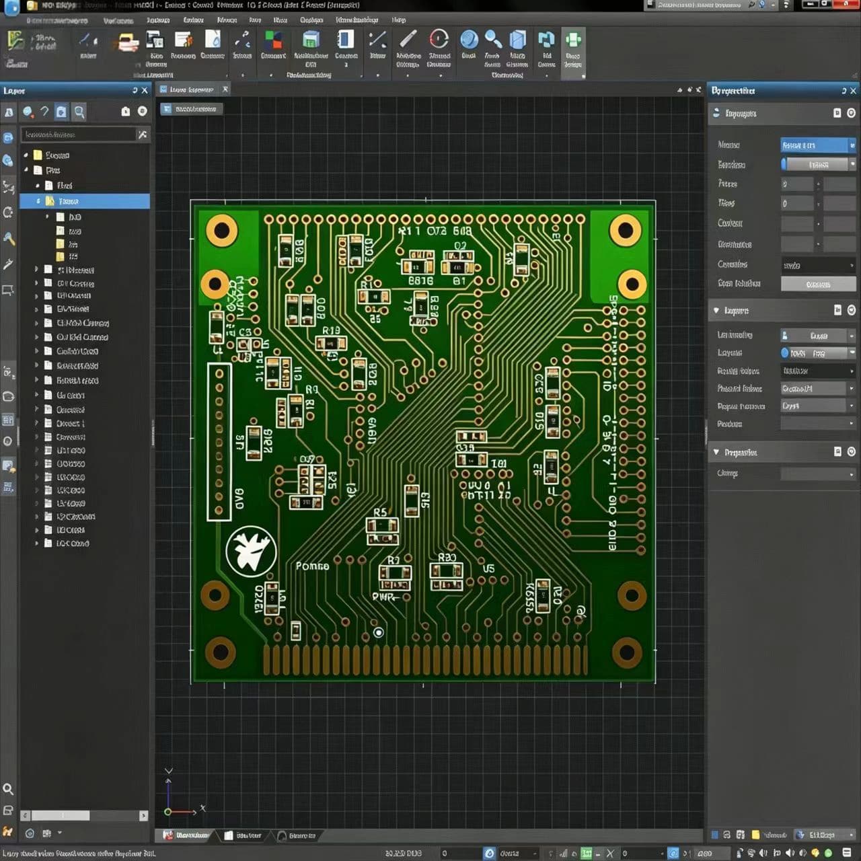
Task: Open the blue highlighted dropdown atop properties
Action: pyautogui.click(x=818, y=145)
